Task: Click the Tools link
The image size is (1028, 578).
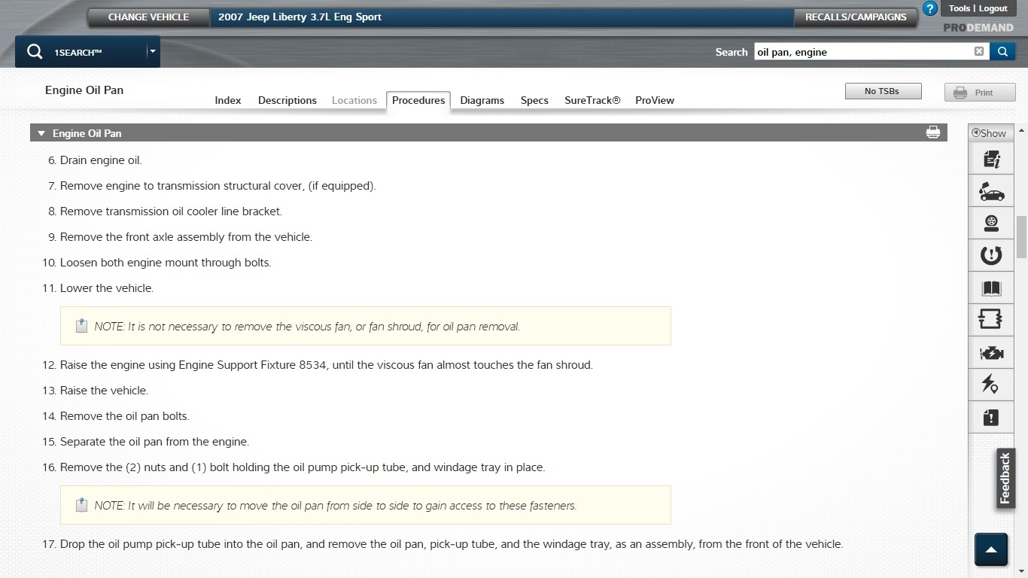Action: 960,8
